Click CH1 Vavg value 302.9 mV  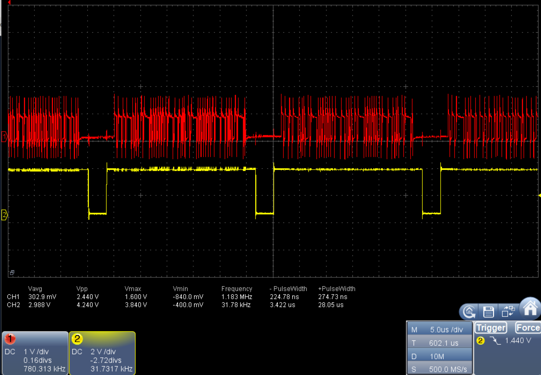[x=42, y=297]
